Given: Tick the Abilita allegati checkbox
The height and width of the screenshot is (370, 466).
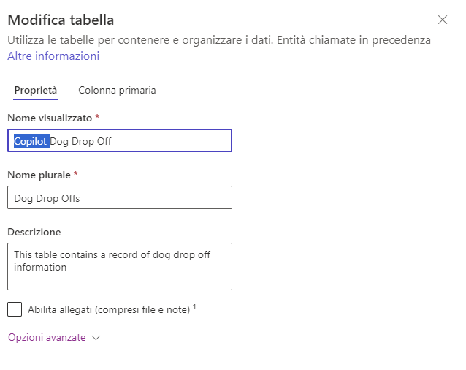Looking at the screenshot, I should click(15, 309).
